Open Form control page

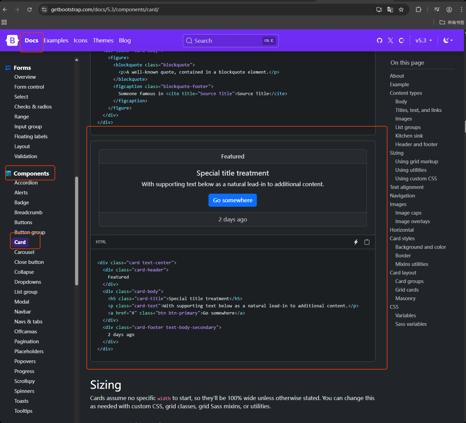point(29,87)
